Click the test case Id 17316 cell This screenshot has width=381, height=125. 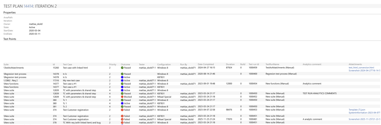click(56, 80)
